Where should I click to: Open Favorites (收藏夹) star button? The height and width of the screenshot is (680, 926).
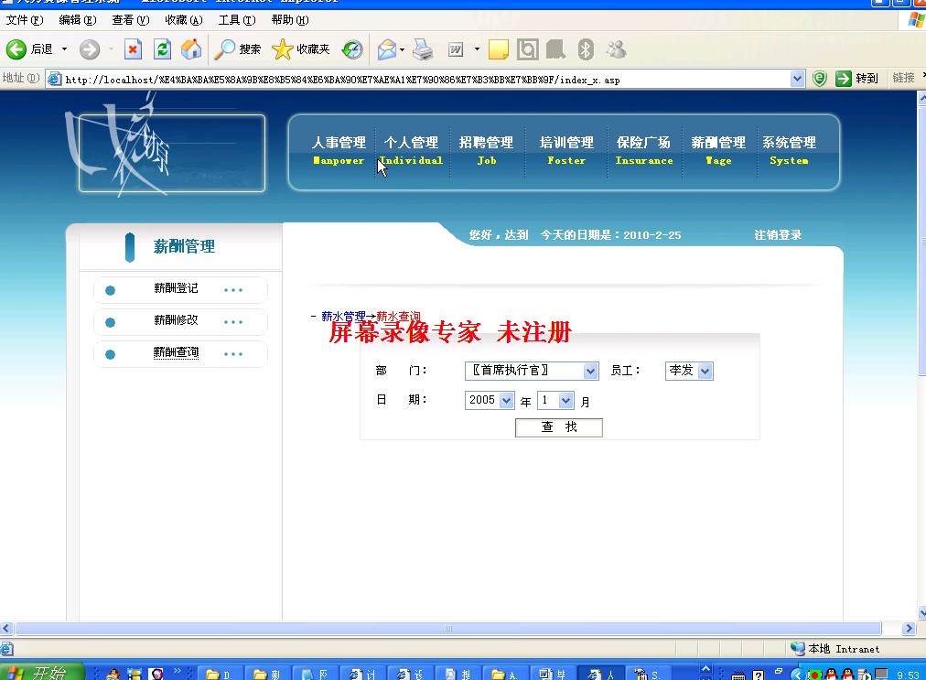[301, 49]
